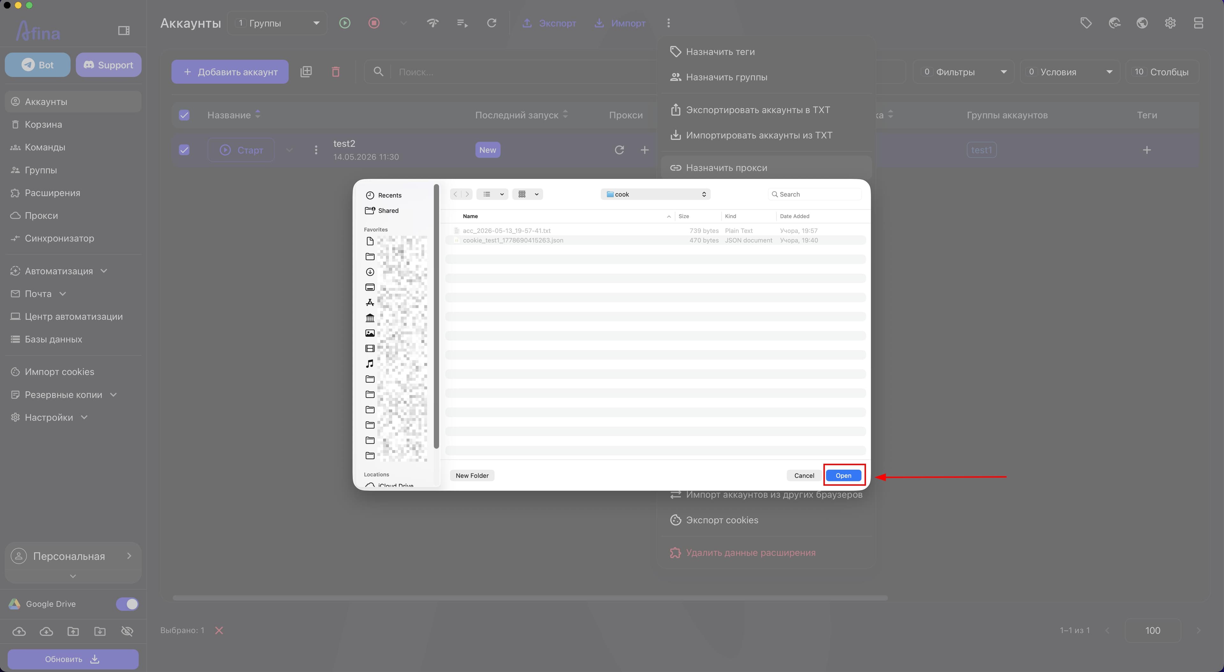Refresh the accounts list in top toolbar

coord(492,23)
